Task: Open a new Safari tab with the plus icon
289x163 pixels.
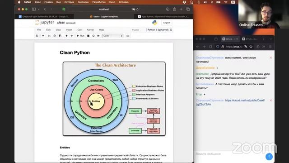Action: tap(181, 9)
